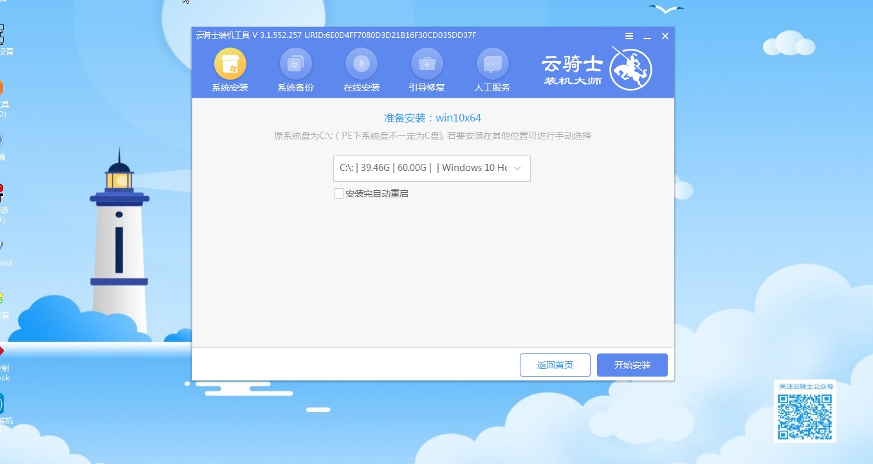Click the 人工服务 (Support) chat bubble icon
873x464 pixels.
pyautogui.click(x=492, y=64)
